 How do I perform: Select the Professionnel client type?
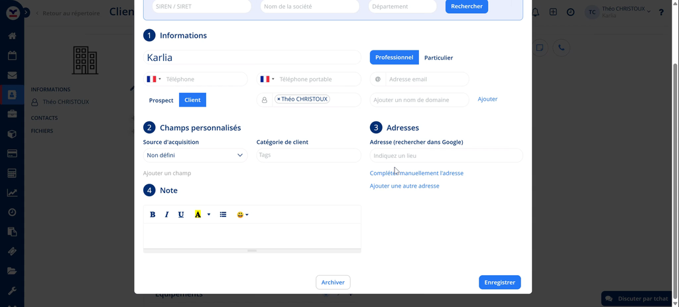click(394, 58)
